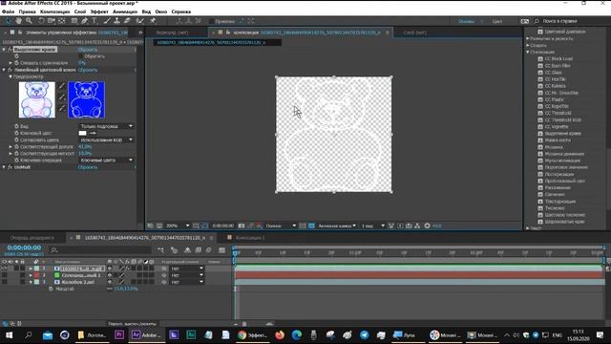Select the Pen tool

tap(85, 21)
